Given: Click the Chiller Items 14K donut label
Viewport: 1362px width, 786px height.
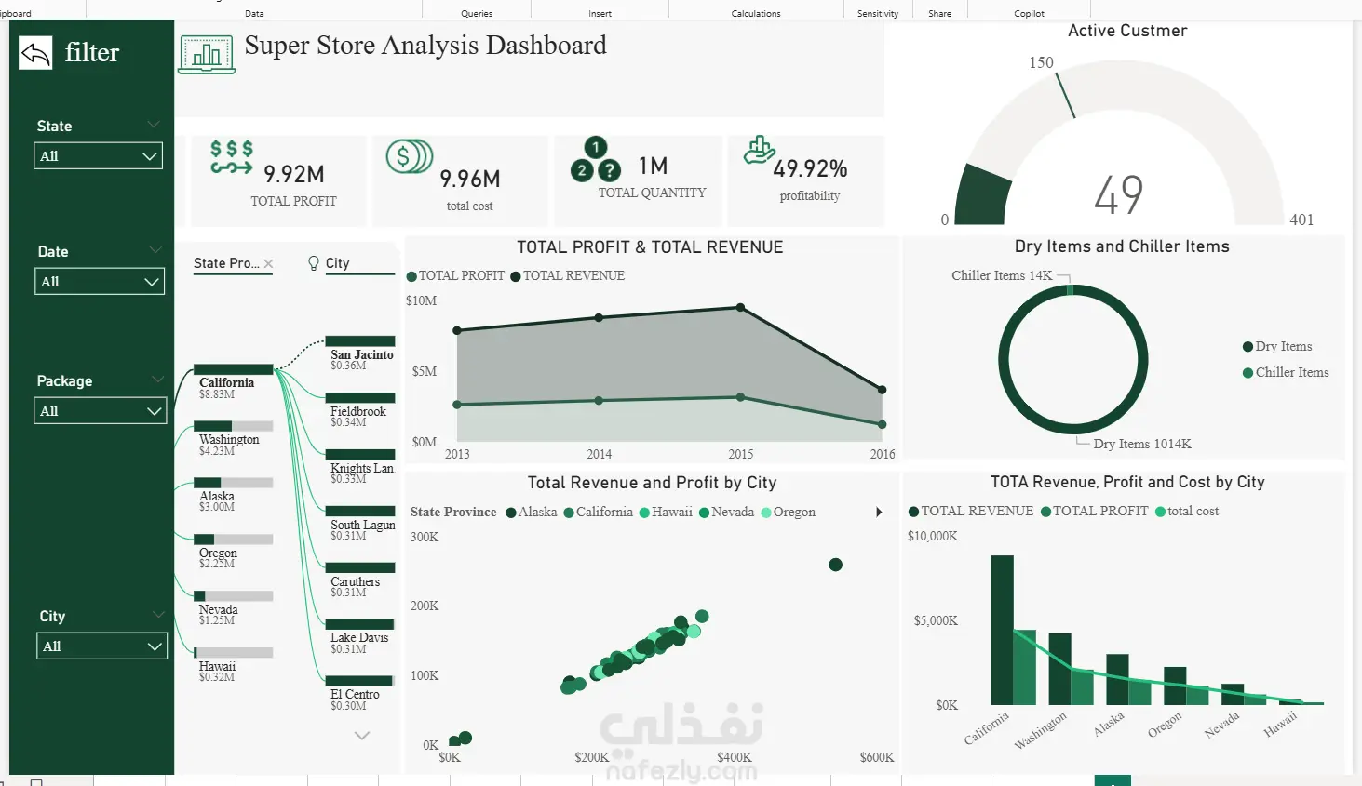Looking at the screenshot, I should pyautogui.click(x=1002, y=275).
